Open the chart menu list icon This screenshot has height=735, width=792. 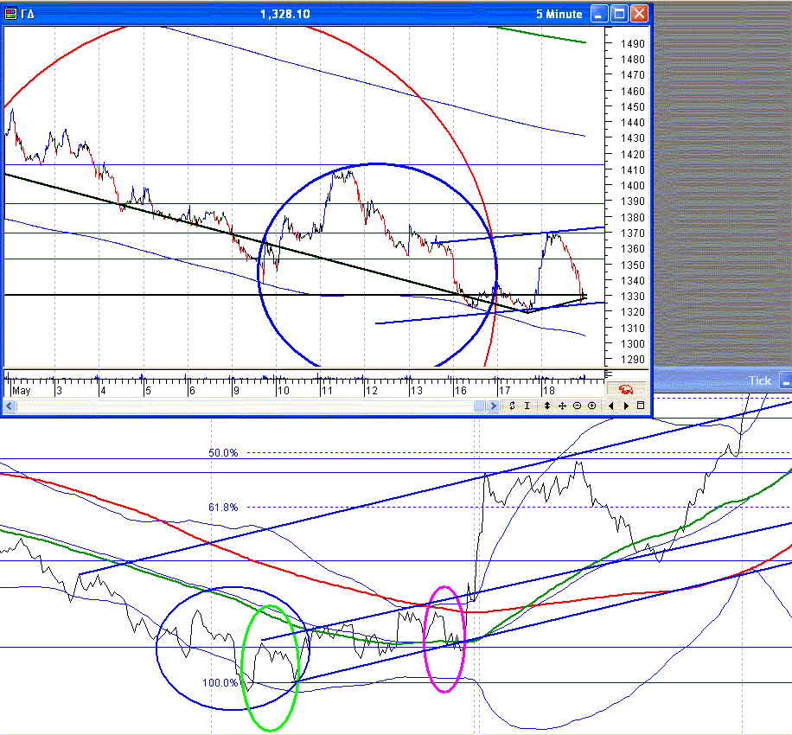pyautogui.click(x=641, y=406)
